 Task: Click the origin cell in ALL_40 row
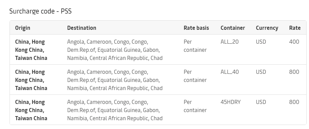[x=31, y=80]
